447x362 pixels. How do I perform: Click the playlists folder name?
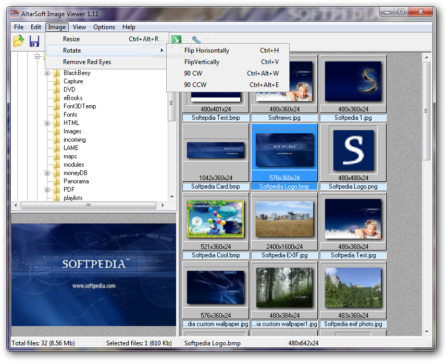click(x=73, y=198)
